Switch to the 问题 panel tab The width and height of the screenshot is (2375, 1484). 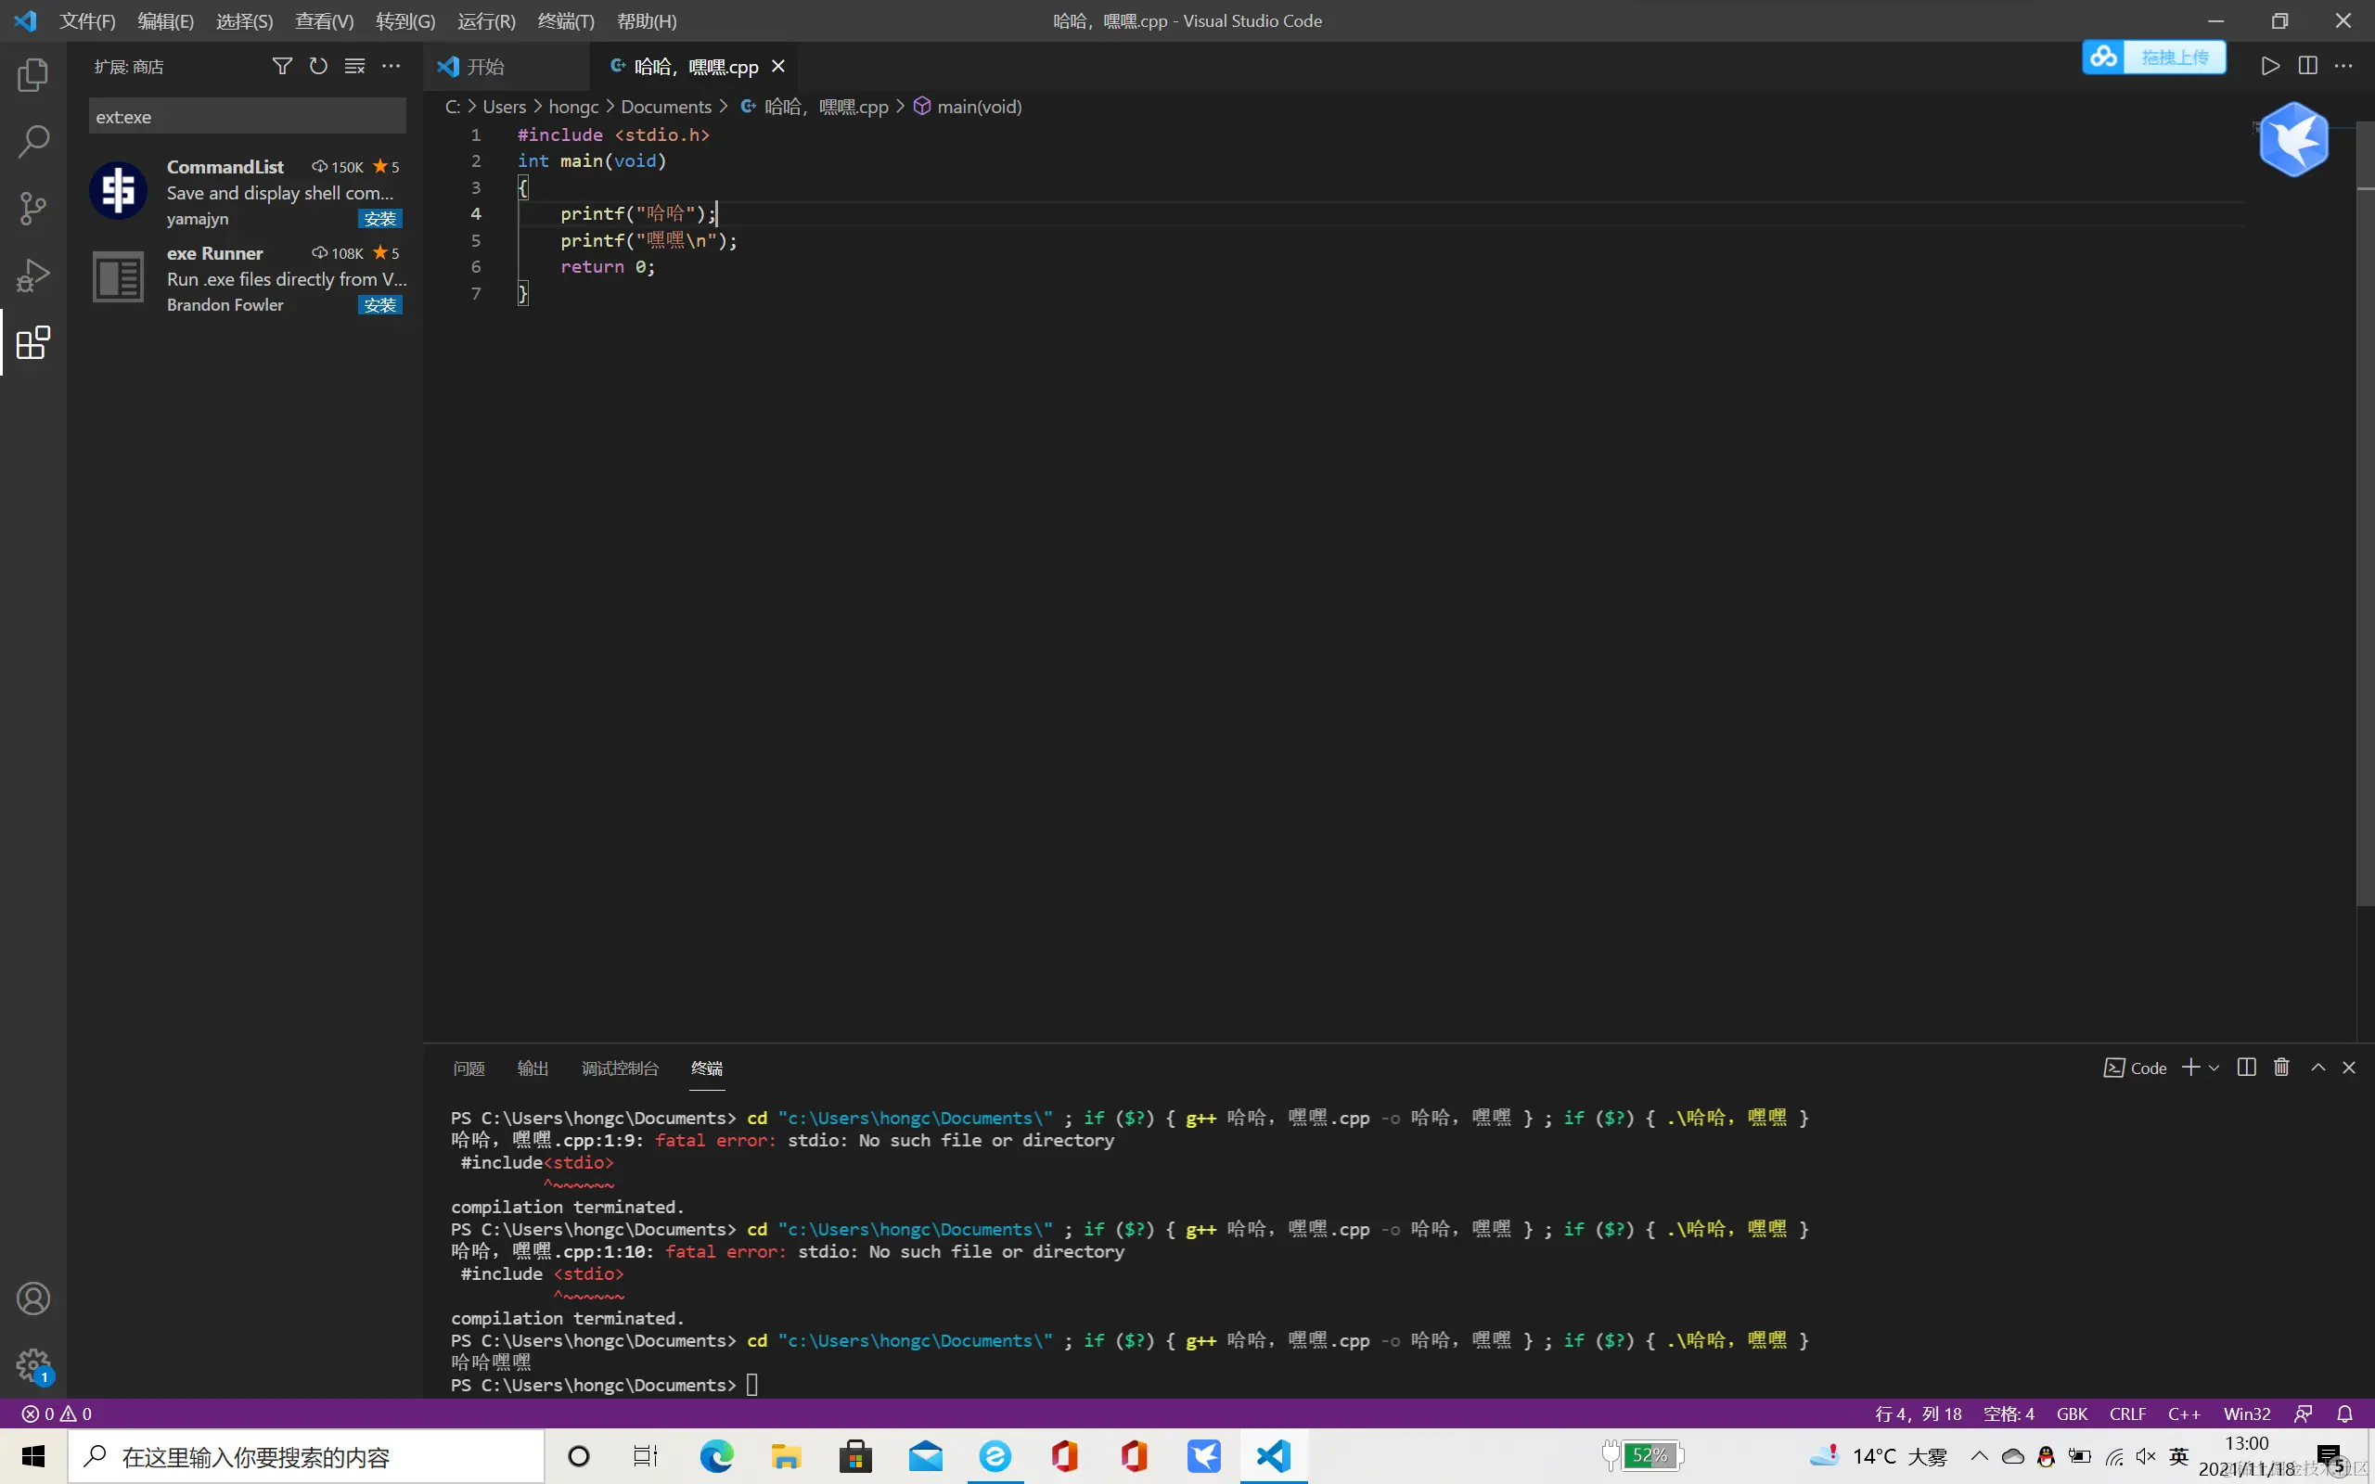(x=469, y=1068)
